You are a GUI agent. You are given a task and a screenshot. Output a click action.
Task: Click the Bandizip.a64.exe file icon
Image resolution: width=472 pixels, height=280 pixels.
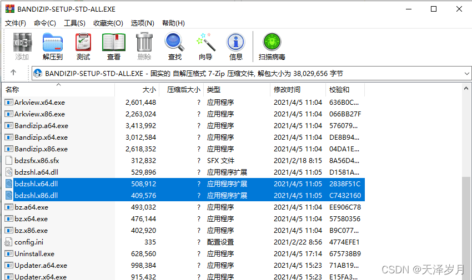coord(9,125)
